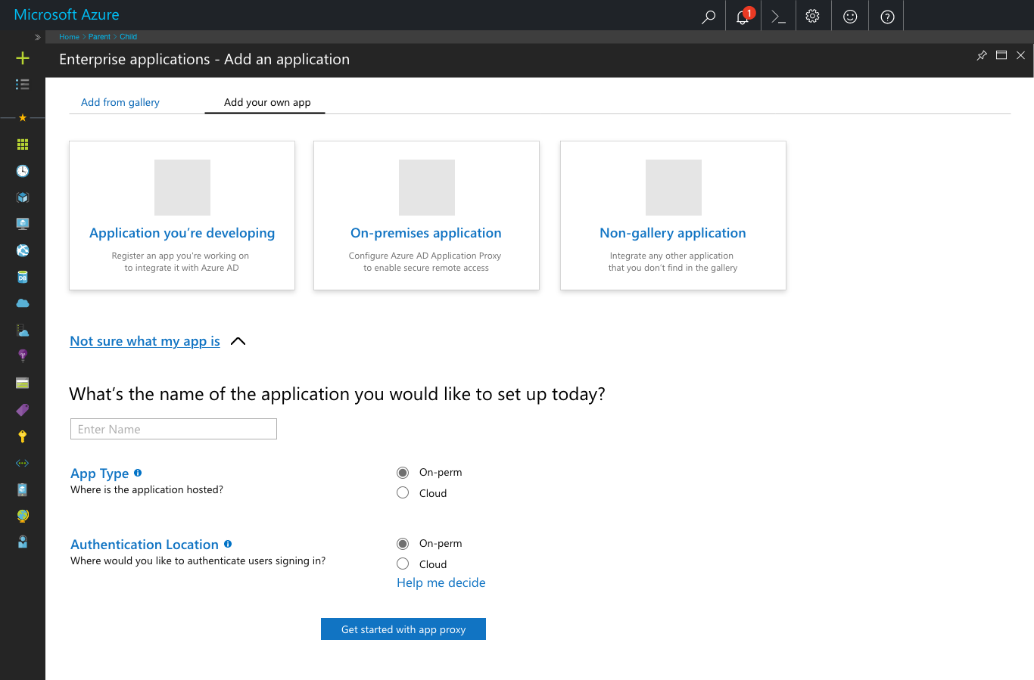Expand the sidebar with double chevron

[37, 37]
